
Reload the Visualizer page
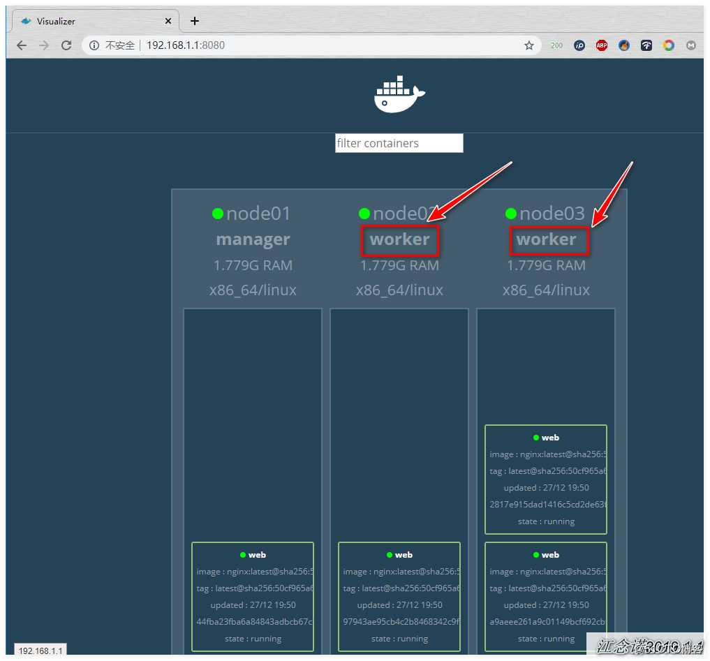click(66, 45)
